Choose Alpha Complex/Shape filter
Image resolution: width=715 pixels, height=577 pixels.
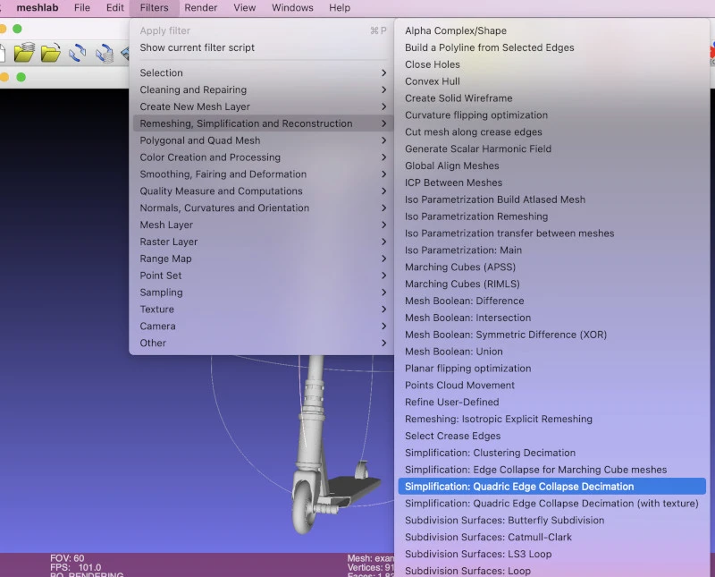(551, 30)
